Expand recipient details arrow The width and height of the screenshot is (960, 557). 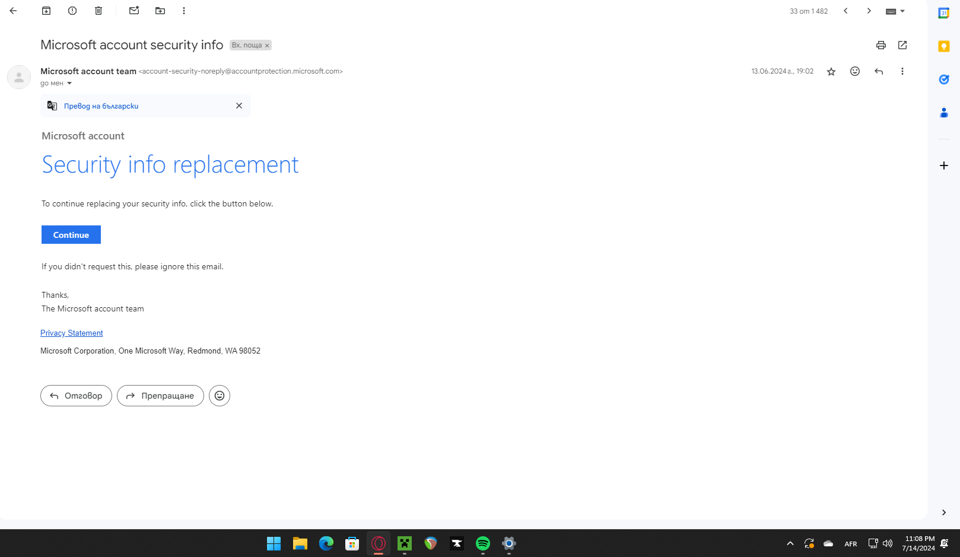click(x=69, y=83)
